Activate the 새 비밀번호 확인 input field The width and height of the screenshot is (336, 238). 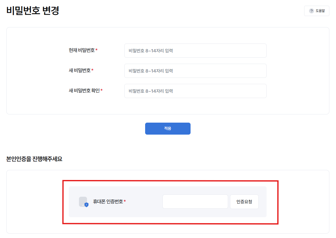(x=195, y=91)
